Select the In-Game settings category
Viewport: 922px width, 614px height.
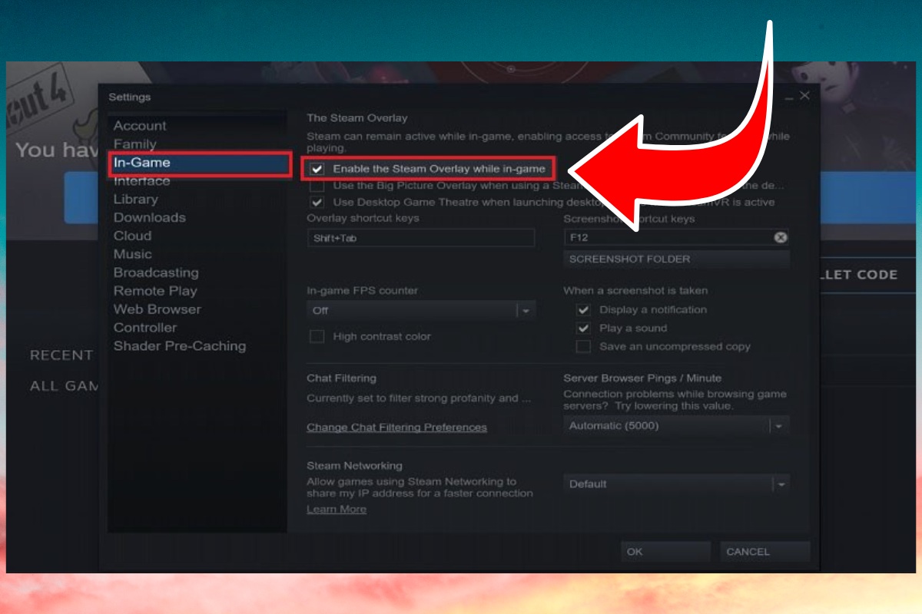point(199,163)
